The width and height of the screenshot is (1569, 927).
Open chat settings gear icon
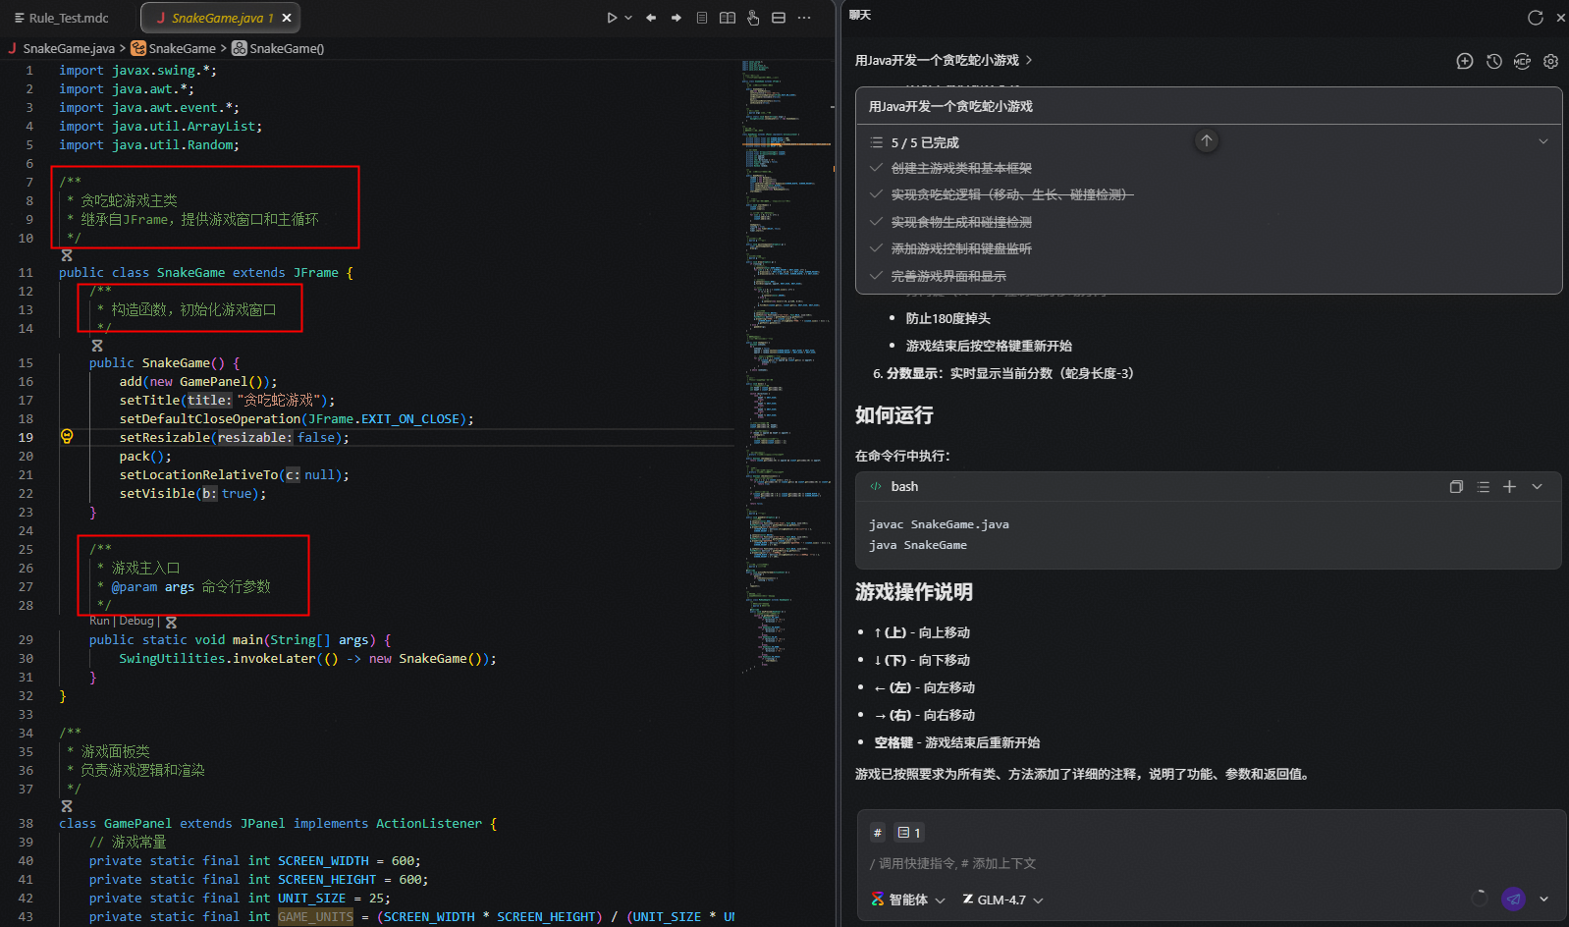1550,61
